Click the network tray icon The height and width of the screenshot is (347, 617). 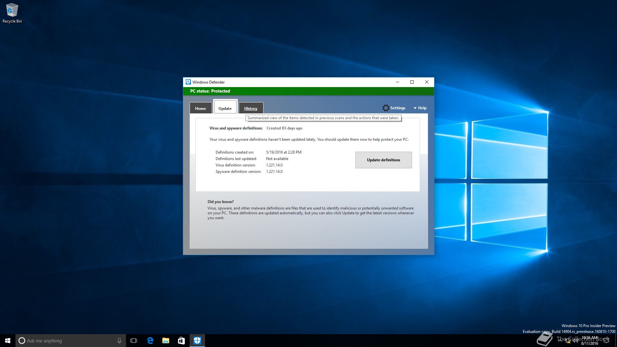click(568, 341)
